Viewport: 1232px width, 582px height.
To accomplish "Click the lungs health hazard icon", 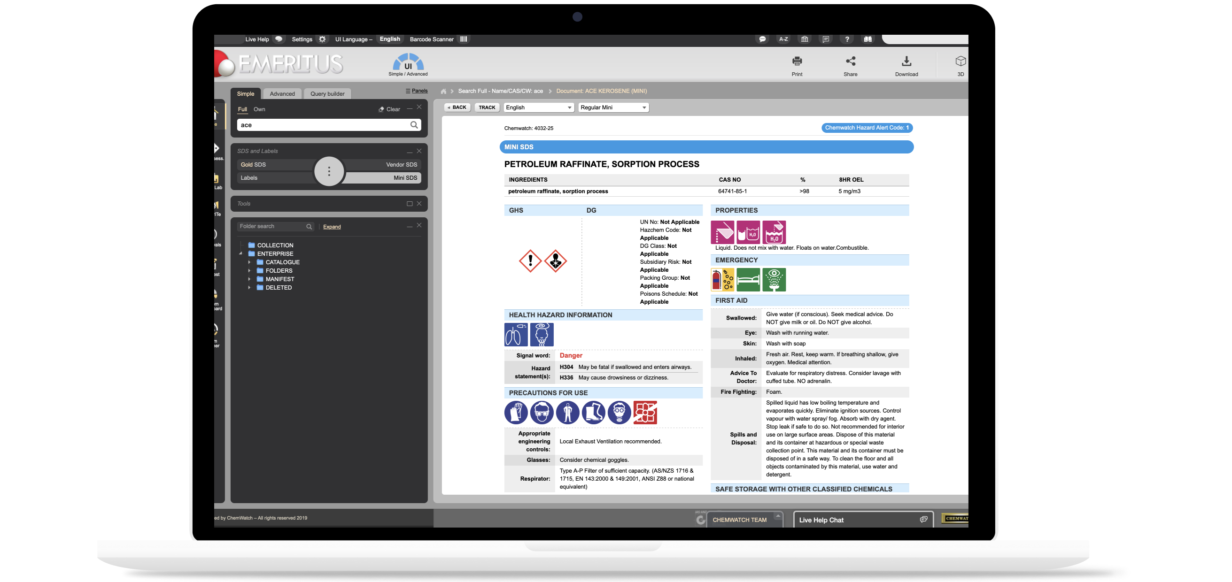I will (516, 335).
